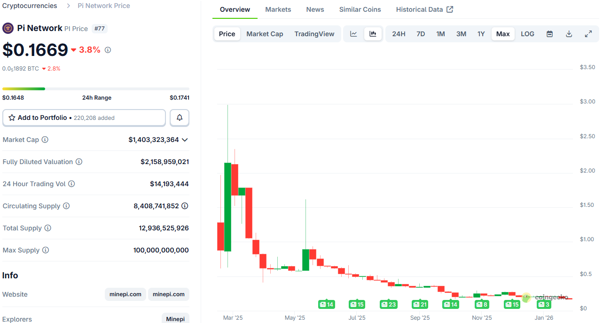Select the line chart view icon
Image resolution: width=603 pixels, height=323 pixels.
pos(353,33)
